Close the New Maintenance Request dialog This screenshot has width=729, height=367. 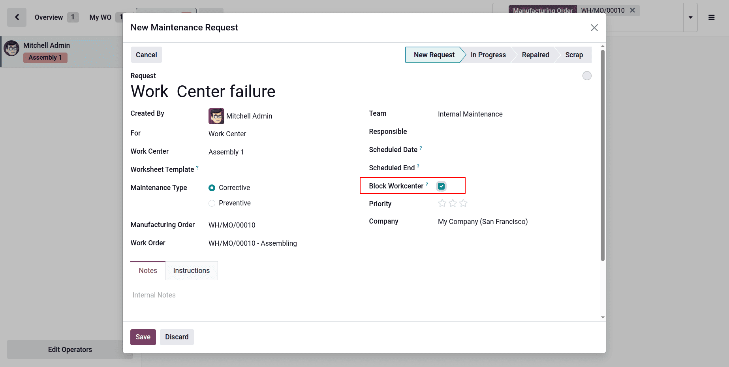[x=594, y=28]
